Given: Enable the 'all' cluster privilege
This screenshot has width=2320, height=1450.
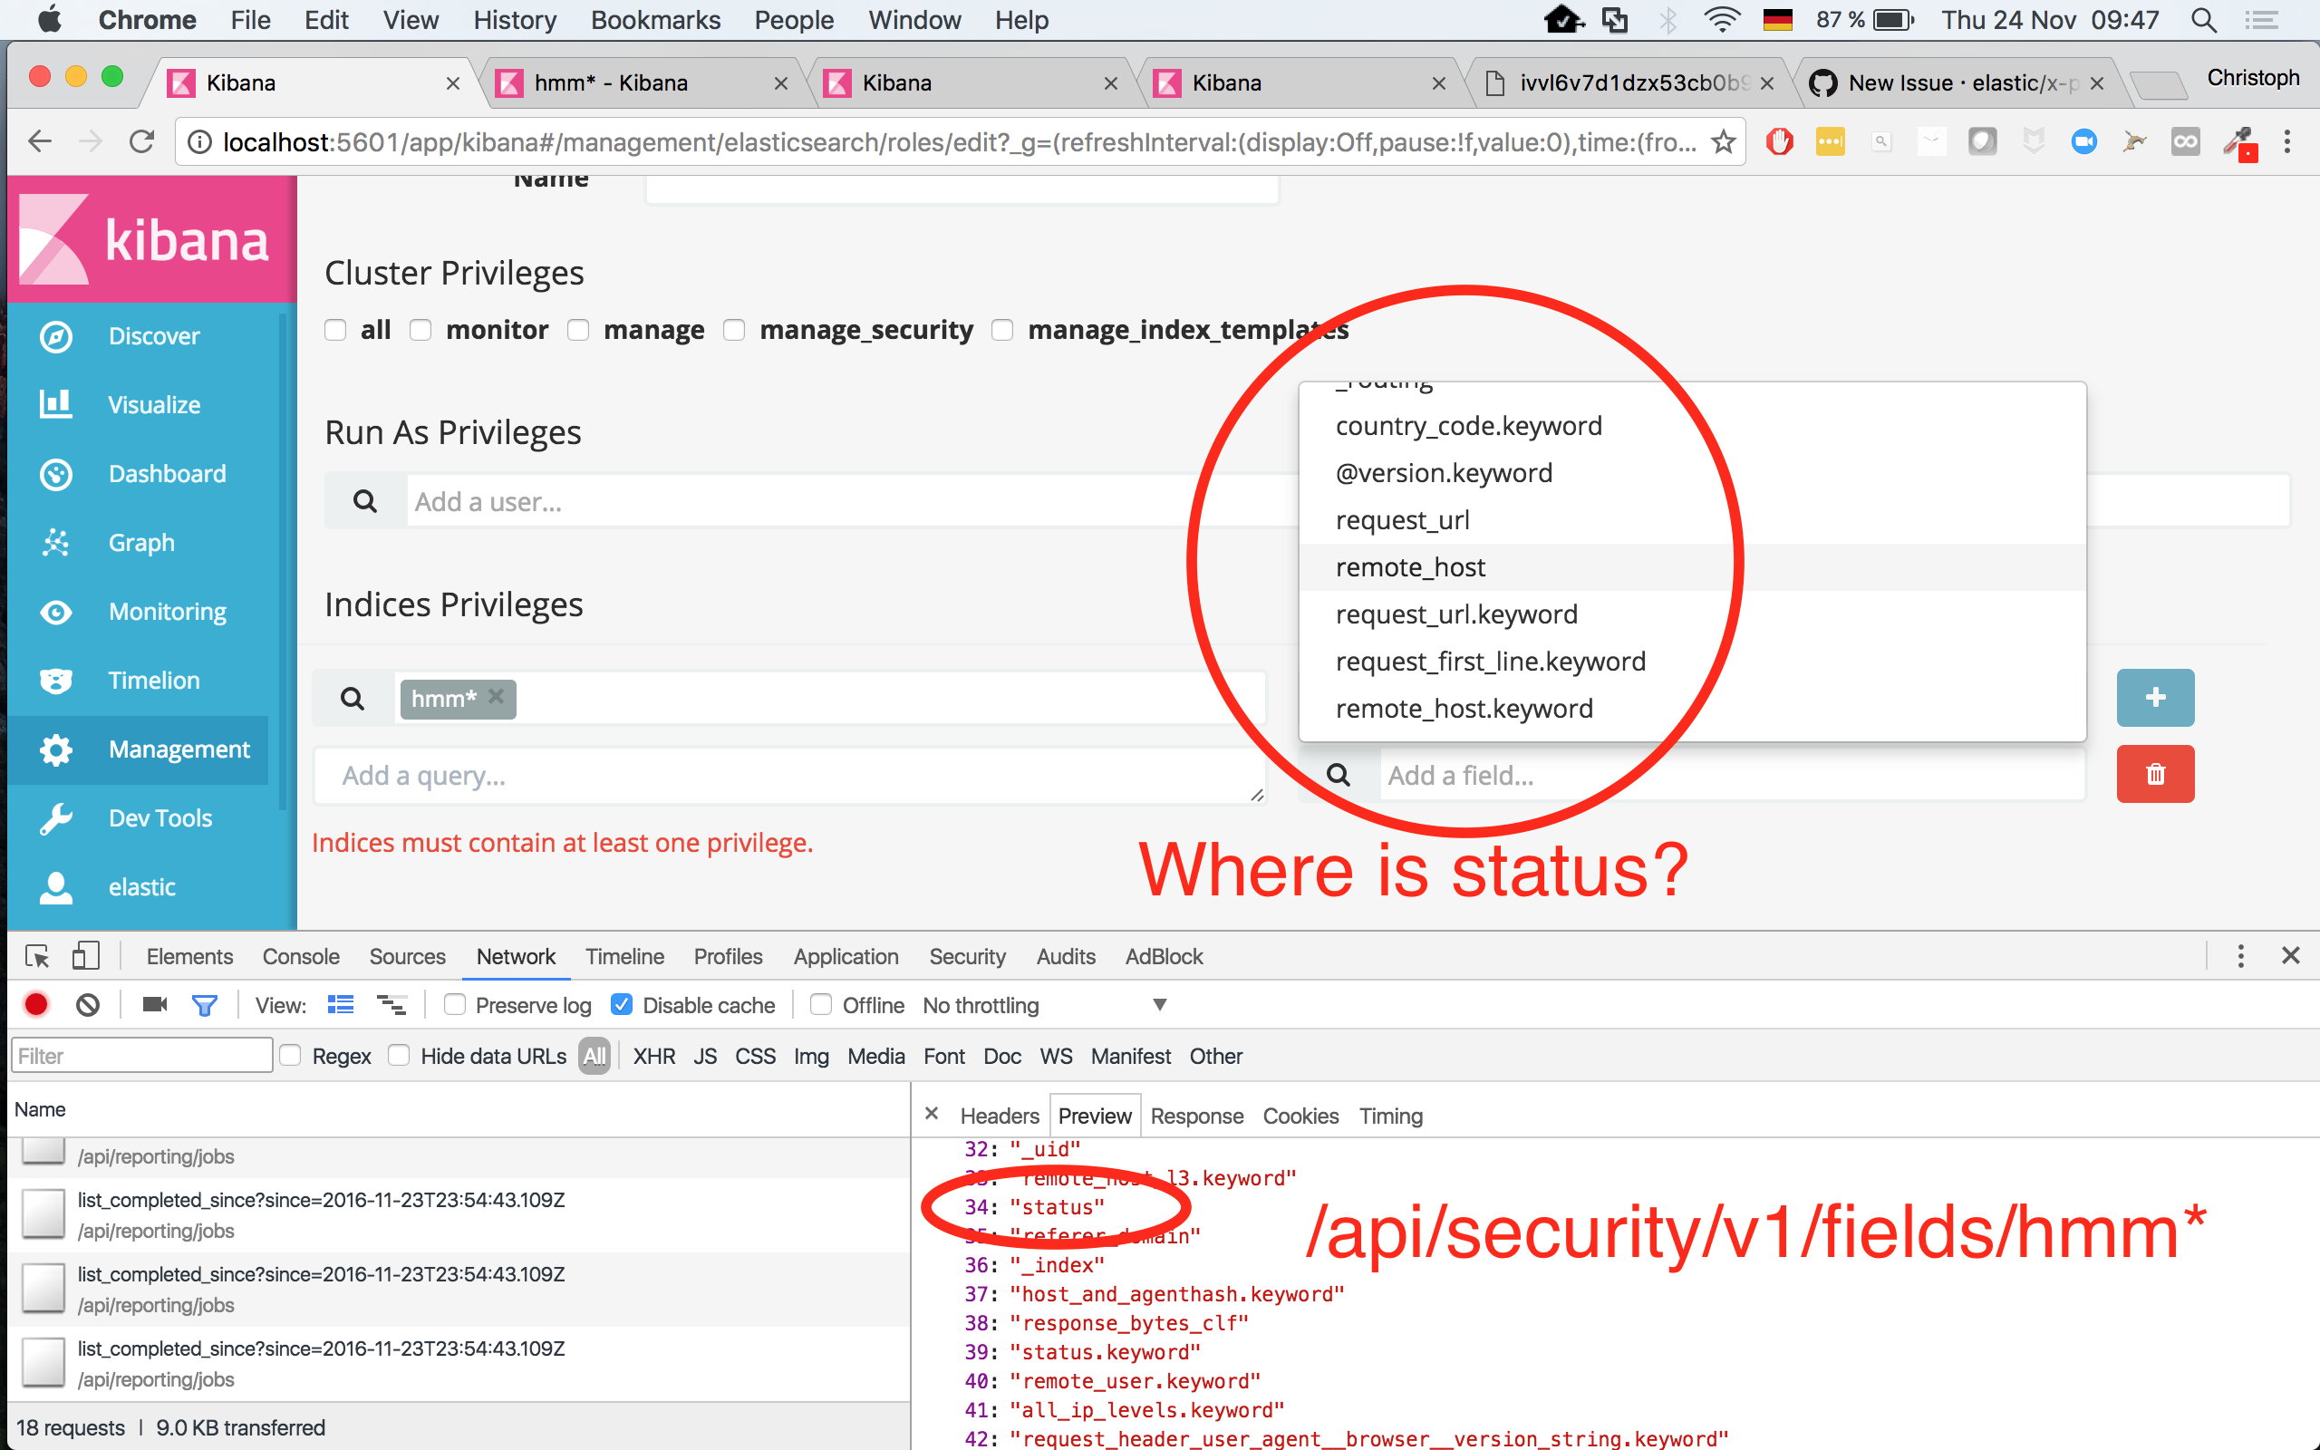Looking at the screenshot, I should tap(334, 329).
